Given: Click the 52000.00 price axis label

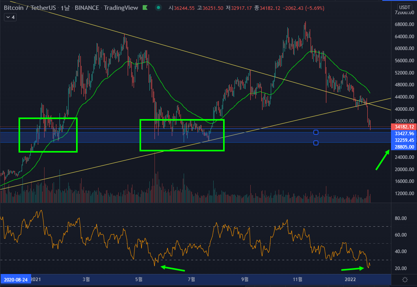Looking at the screenshot, I should click(x=404, y=73).
